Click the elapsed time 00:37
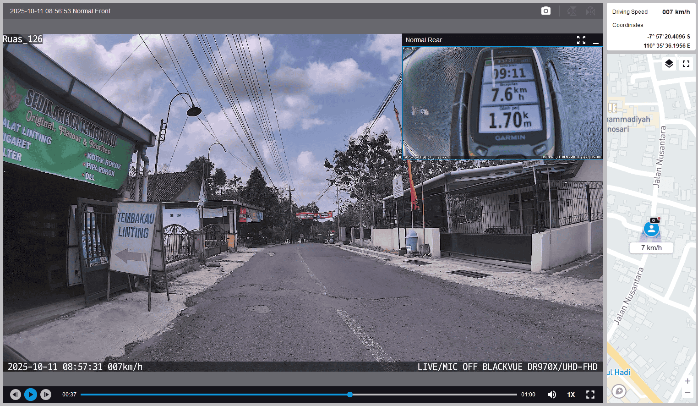The height and width of the screenshot is (406, 698). (69, 395)
